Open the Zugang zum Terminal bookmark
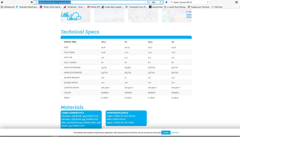Viewport: 295px width, 166px height. click(x=199, y=7)
